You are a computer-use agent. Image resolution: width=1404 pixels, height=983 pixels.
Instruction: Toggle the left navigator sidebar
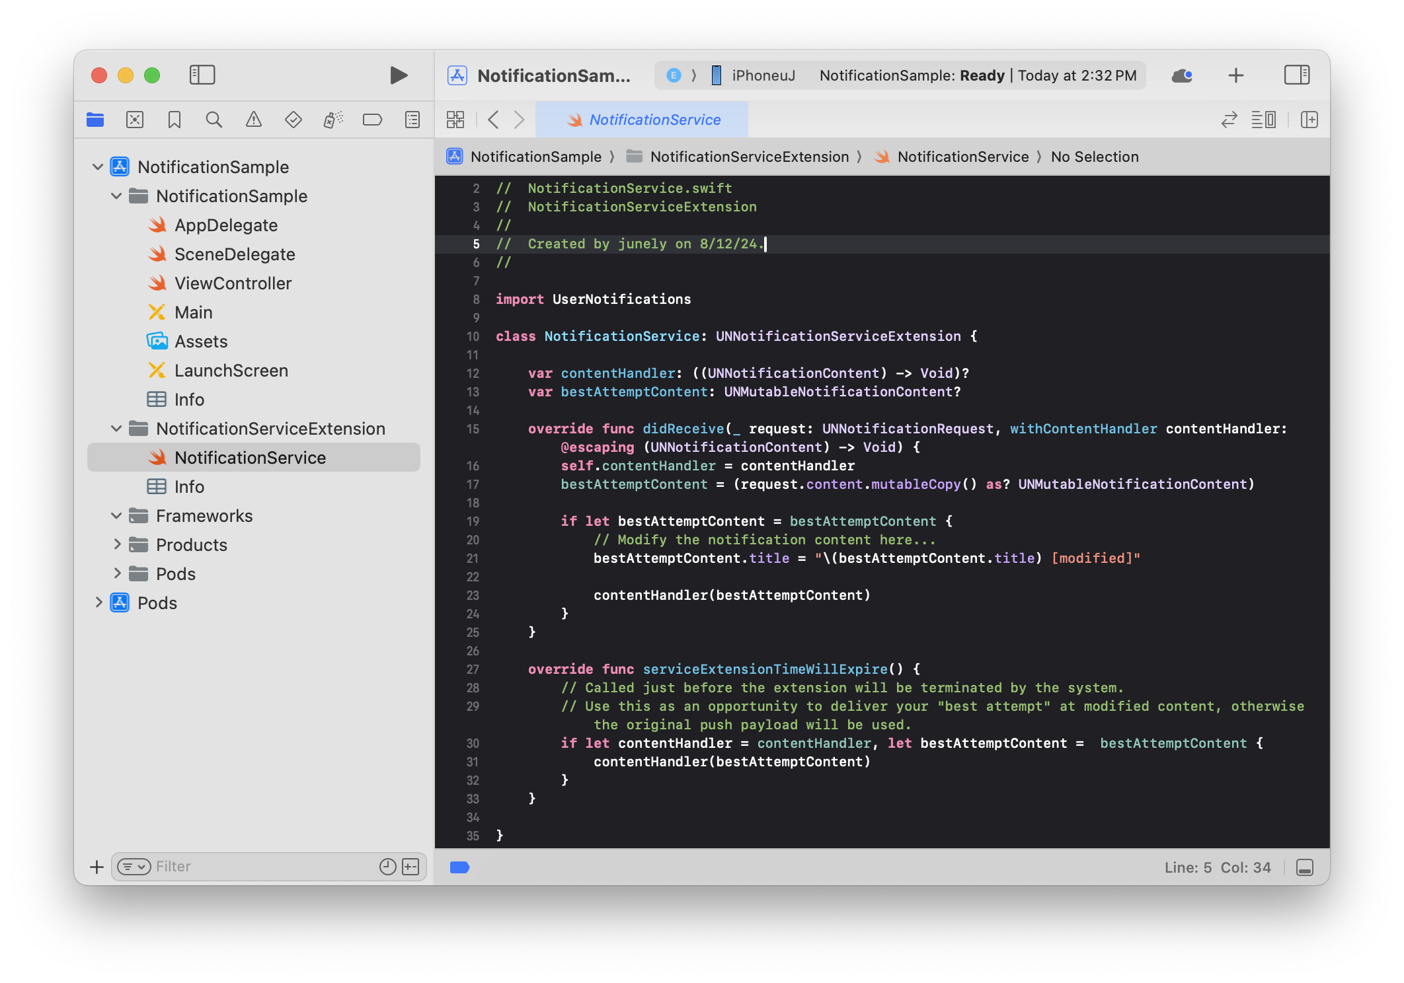(x=202, y=75)
